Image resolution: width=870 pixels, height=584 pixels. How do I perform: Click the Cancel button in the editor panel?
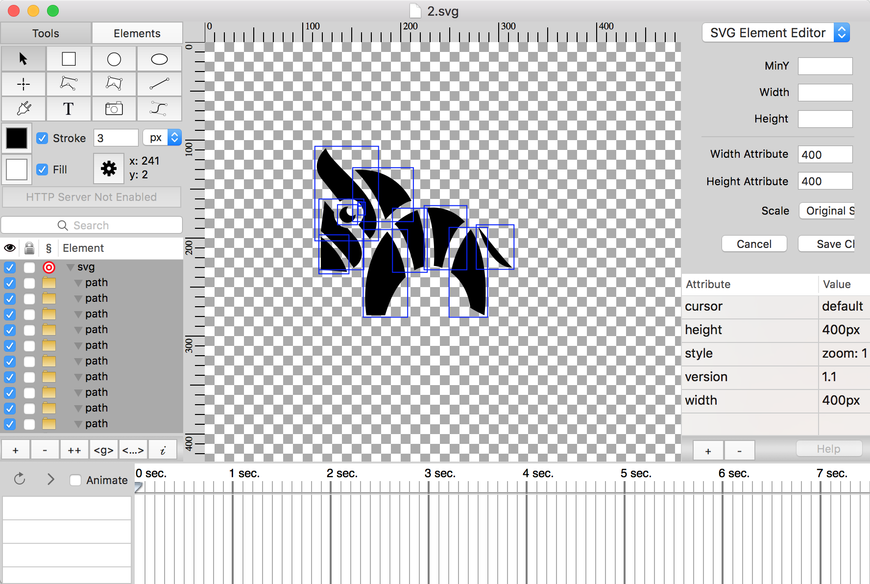[x=754, y=243]
